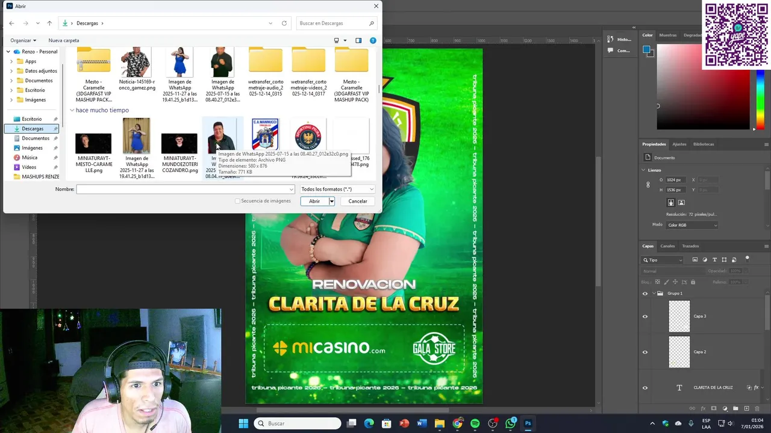771x433 pixels.
Task: Open the Capas panel menu icon
Action: [766, 246]
